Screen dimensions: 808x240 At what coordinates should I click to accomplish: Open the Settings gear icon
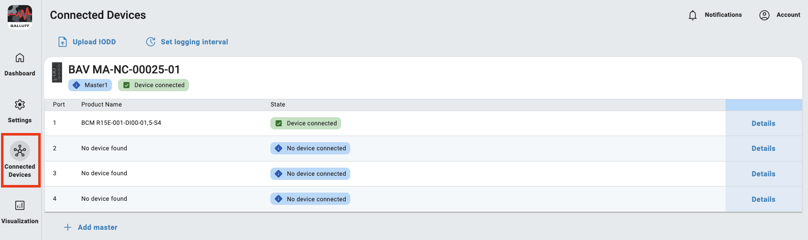coord(20,105)
